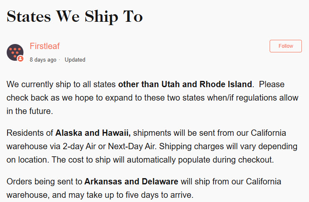Click the "Please" word in first paragraph
Viewport: 309px width, 202px height.
pyautogui.click(x=272, y=84)
